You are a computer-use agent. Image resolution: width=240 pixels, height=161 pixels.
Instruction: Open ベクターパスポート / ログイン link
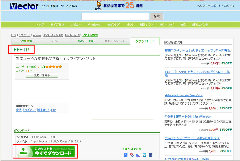point(216,6)
